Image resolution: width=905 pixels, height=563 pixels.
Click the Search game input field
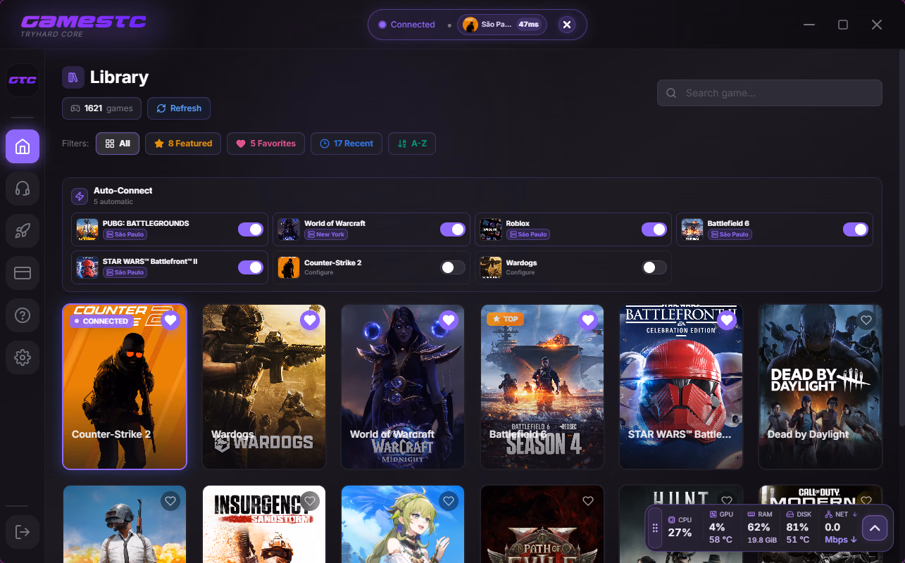click(x=769, y=93)
